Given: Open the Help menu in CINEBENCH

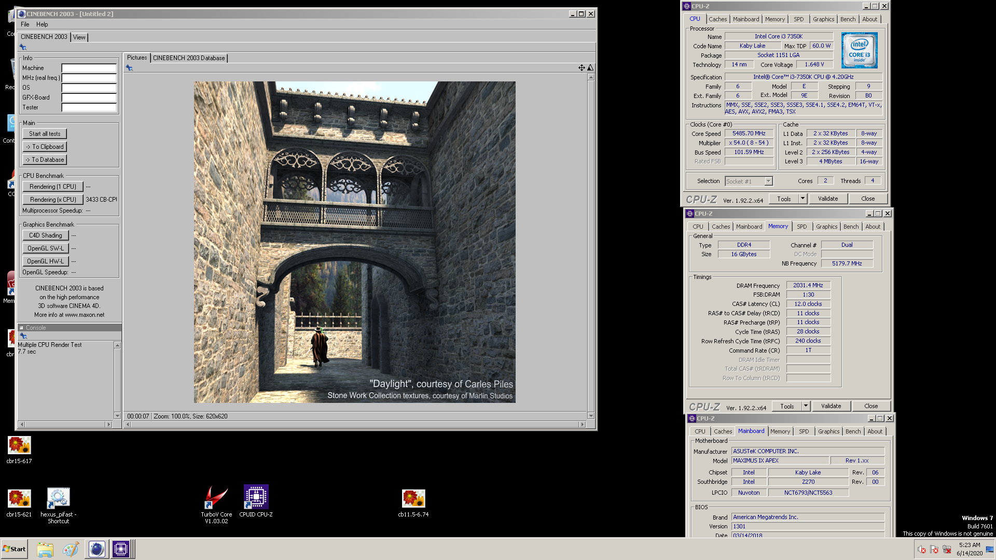Looking at the screenshot, I should [x=42, y=24].
